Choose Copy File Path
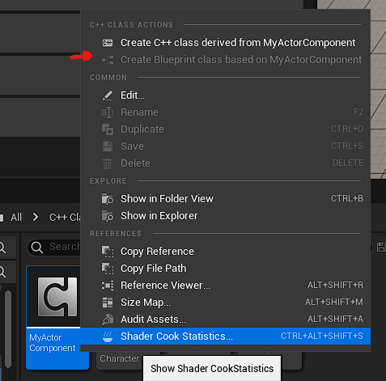Viewport: 386px width, 381px height. [226, 269]
